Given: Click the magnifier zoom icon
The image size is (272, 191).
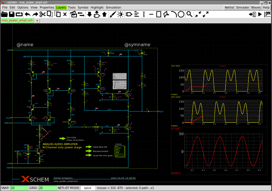Looking at the screenshot, I should 189,14.
